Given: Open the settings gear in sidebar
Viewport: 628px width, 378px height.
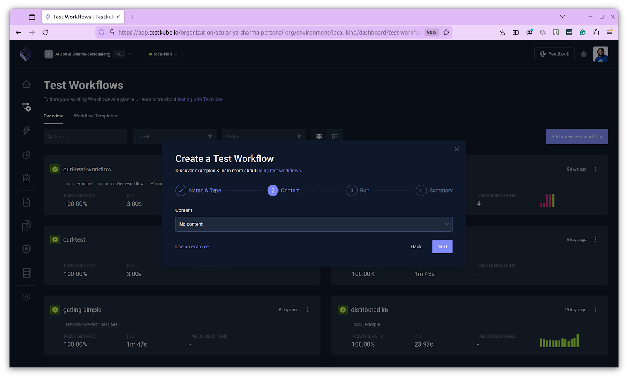Looking at the screenshot, I should 26,297.
